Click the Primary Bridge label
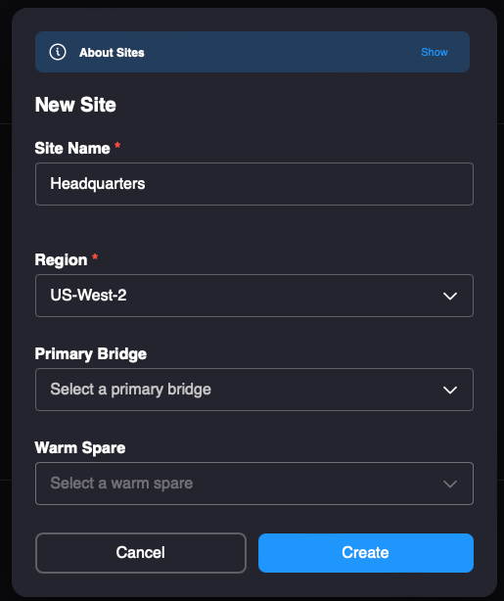 coord(91,353)
